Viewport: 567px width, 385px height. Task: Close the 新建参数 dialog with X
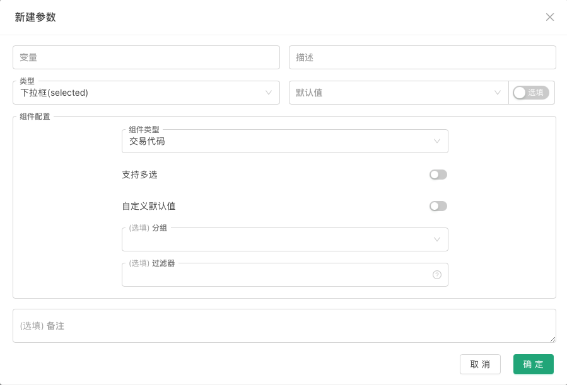(550, 17)
